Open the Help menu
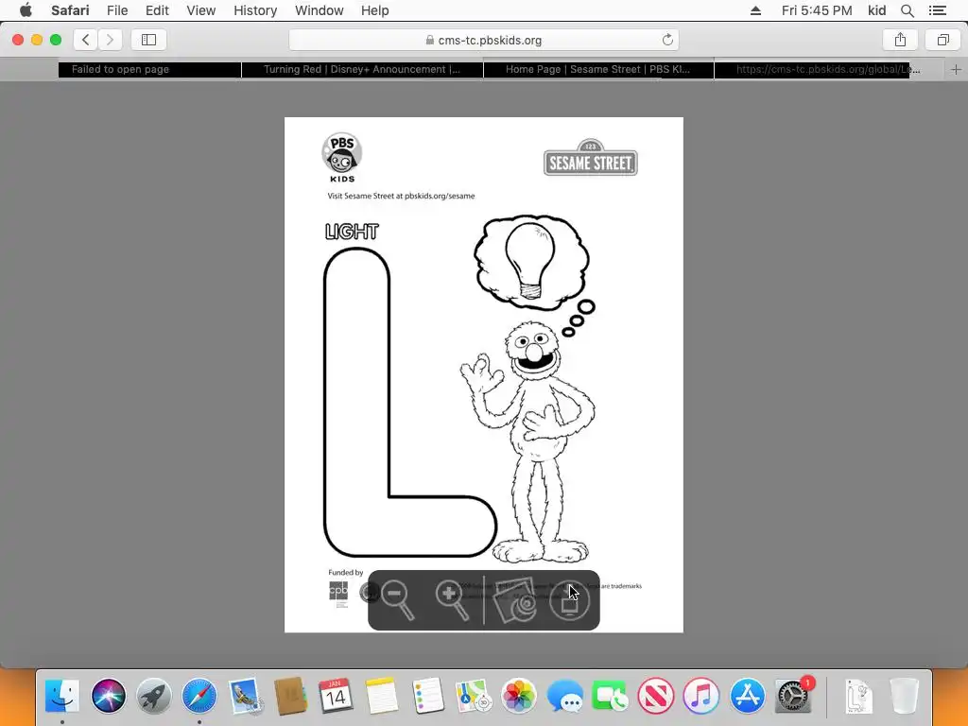The image size is (968, 726). tap(374, 10)
